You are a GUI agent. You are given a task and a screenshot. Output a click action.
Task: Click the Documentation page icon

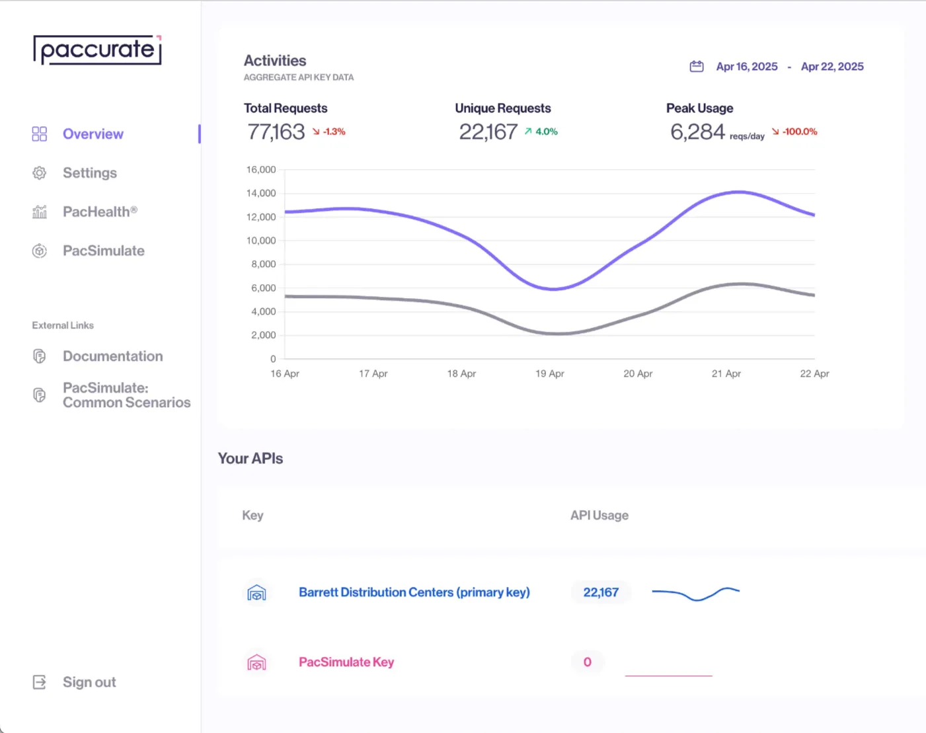click(x=40, y=356)
